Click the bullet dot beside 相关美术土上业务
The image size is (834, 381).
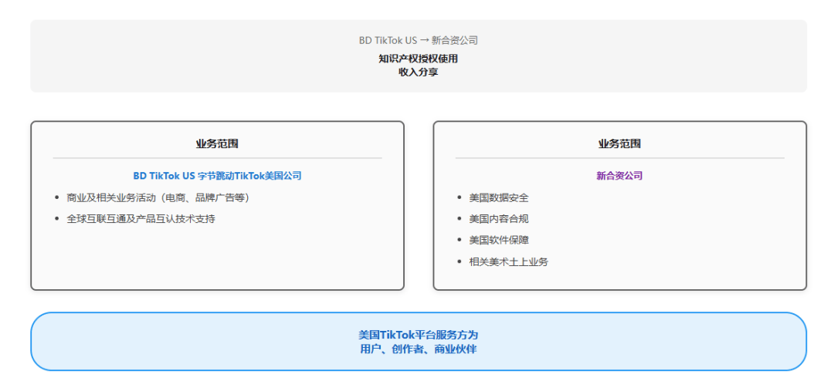[459, 262]
